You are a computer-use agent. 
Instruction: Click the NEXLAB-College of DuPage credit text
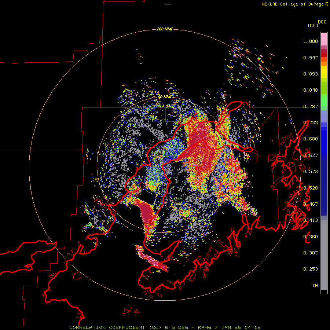[293, 4]
